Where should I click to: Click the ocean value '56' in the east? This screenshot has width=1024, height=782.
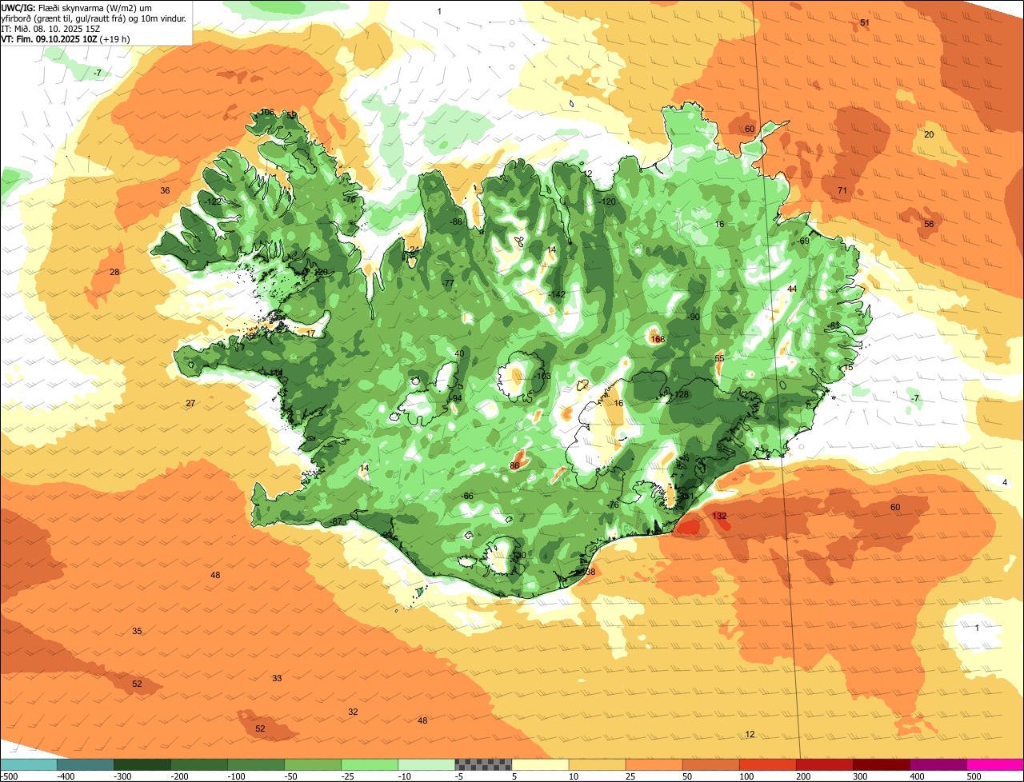[x=929, y=224]
